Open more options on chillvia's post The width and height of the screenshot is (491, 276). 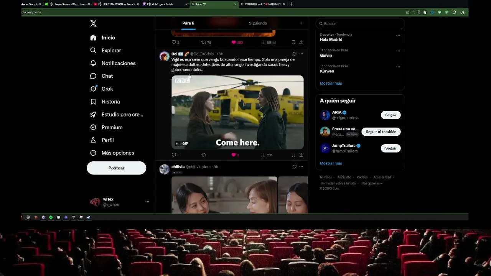[301, 167]
